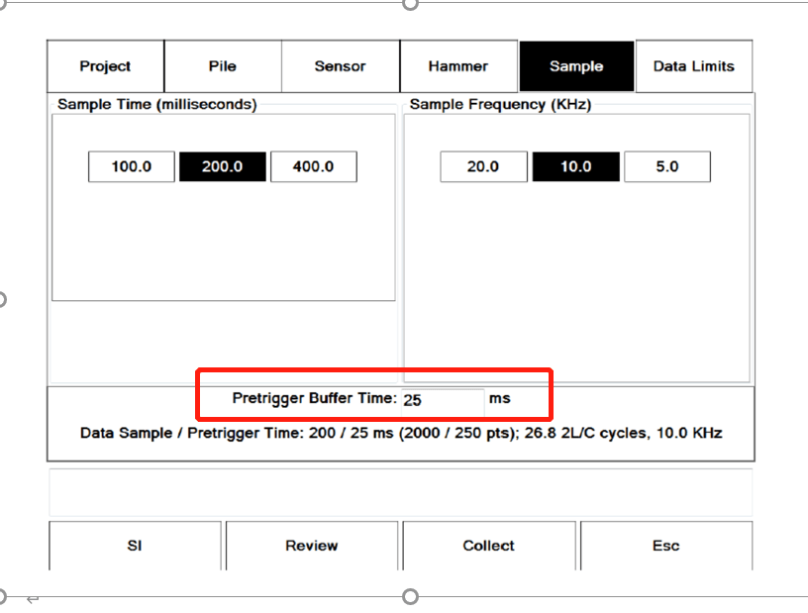Screen dimensions: 808x613
Task: Start data collection with Collect button
Action: [x=488, y=546]
